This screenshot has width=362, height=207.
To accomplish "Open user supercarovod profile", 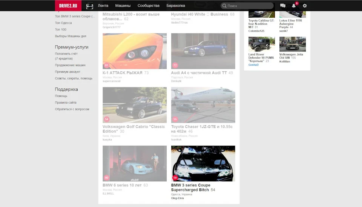I will coord(112,81).
